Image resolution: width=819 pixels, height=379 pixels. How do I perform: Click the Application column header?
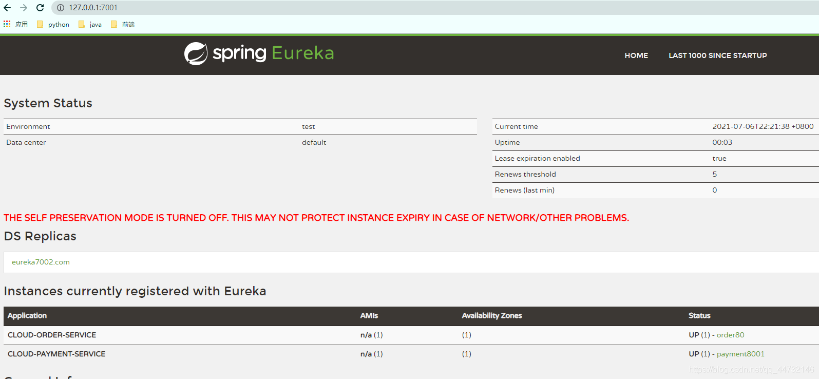(27, 315)
